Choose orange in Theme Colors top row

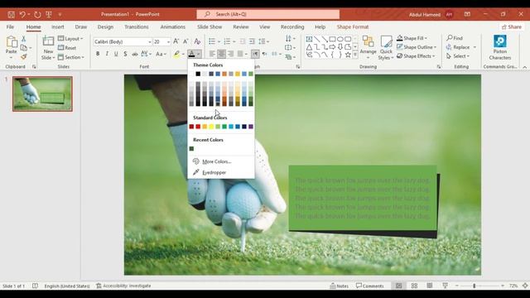pos(224,74)
